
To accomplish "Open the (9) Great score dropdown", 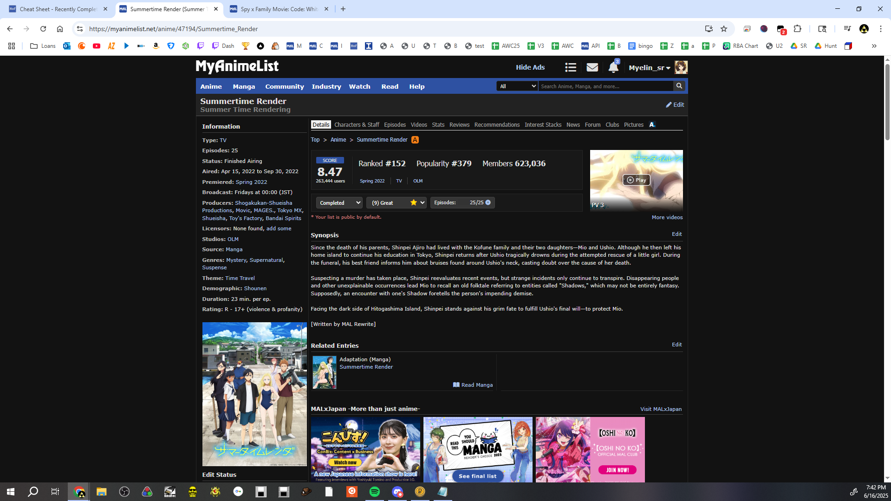I will coord(397,203).
